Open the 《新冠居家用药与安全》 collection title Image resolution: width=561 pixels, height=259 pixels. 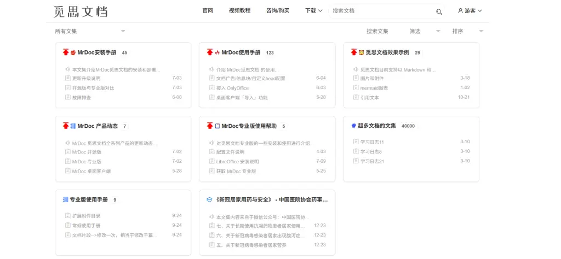[x=271, y=200]
